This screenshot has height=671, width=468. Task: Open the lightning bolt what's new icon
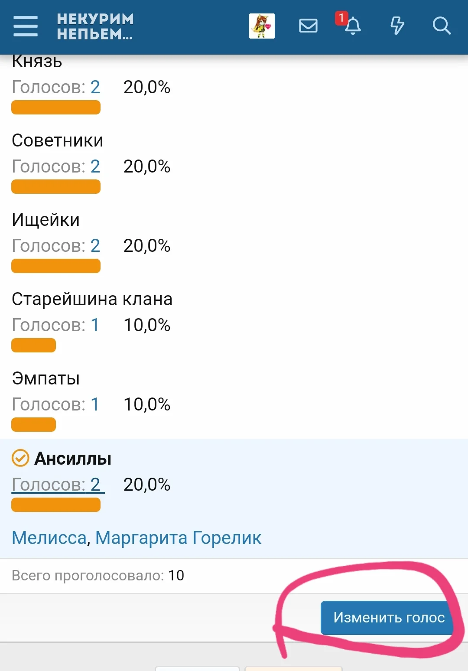[x=397, y=26]
